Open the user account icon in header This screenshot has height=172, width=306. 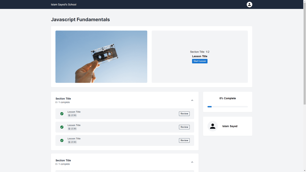pos(249,4)
